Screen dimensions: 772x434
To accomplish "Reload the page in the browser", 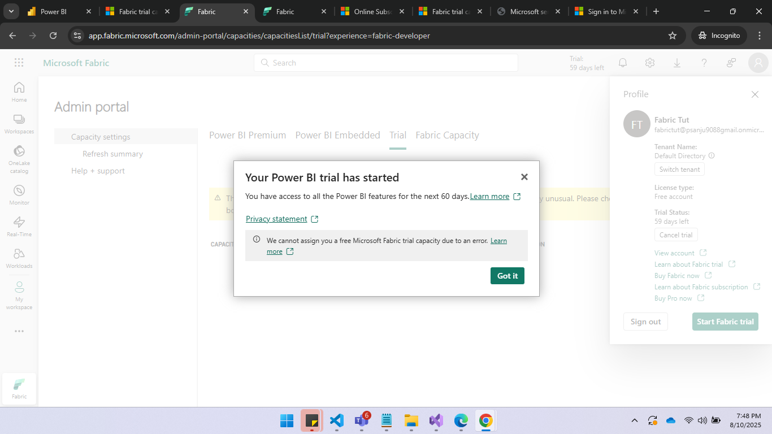I will [53, 36].
